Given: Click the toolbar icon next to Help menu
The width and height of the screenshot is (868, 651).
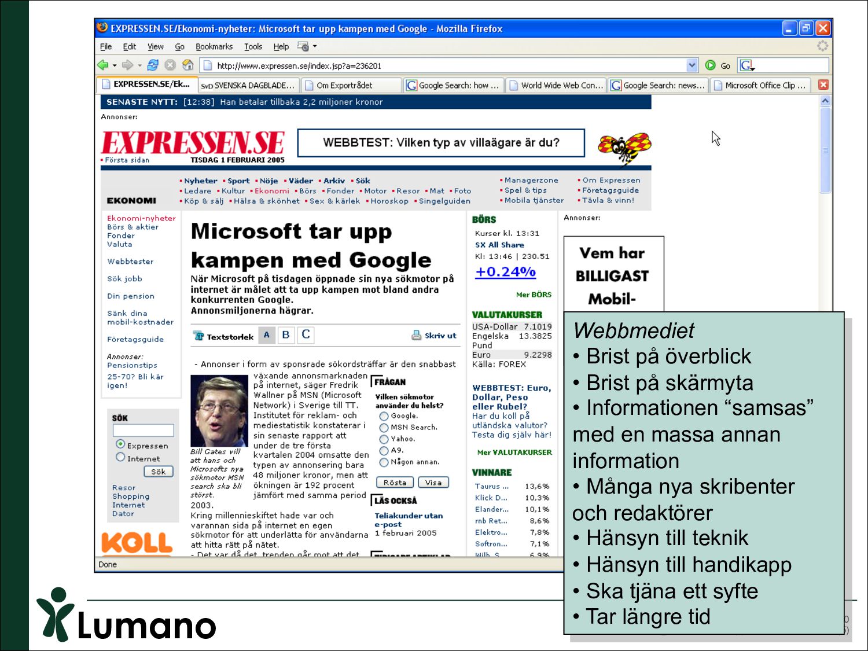Looking at the screenshot, I should [x=303, y=46].
